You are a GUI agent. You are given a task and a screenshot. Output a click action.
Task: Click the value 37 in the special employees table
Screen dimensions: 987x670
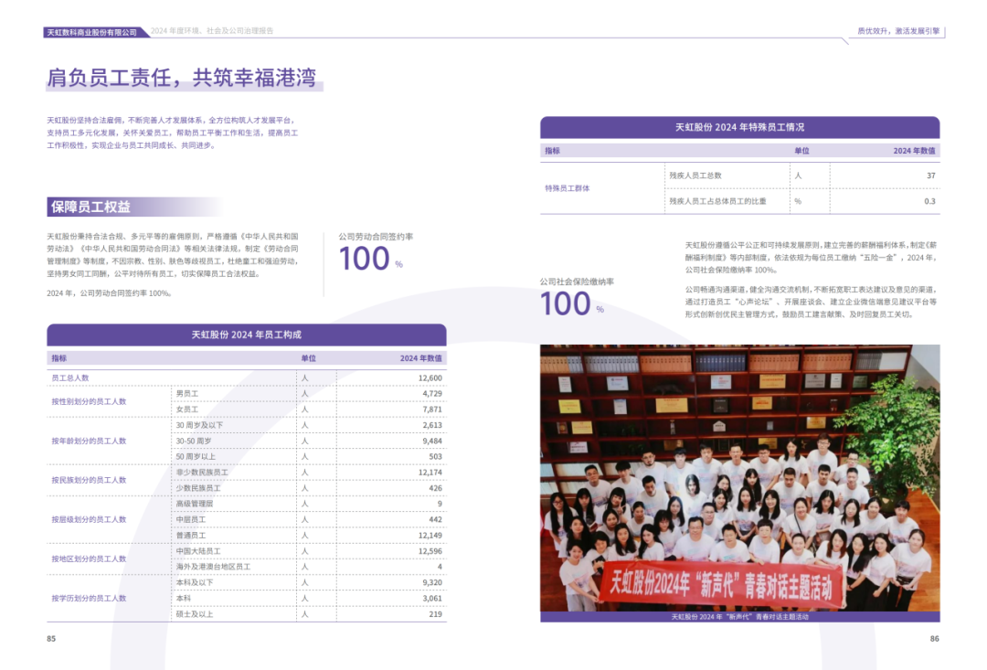pyautogui.click(x=930, y=175)
